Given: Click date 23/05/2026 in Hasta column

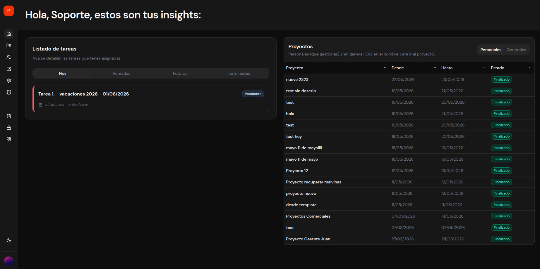Looking at the screenshot, I should [453, 79].
